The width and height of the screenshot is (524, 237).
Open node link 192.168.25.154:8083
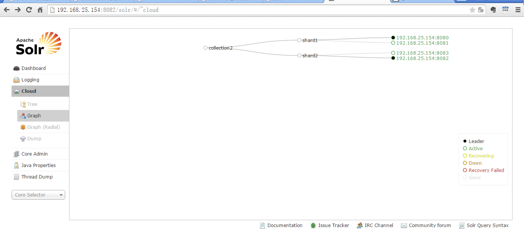tap(422, 53)
